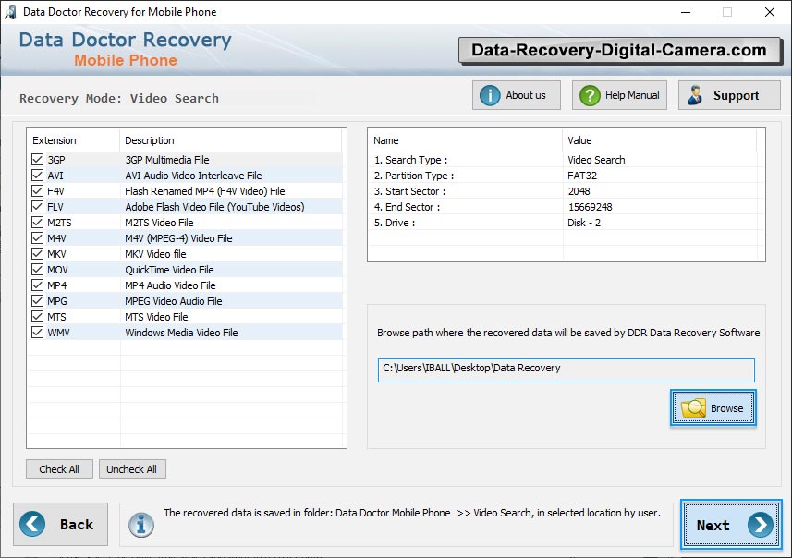Image resolution: width=792 pixels, height=558 pixels.
Task: Click the blue info icon on About us
Action: [x=490, y=95]
